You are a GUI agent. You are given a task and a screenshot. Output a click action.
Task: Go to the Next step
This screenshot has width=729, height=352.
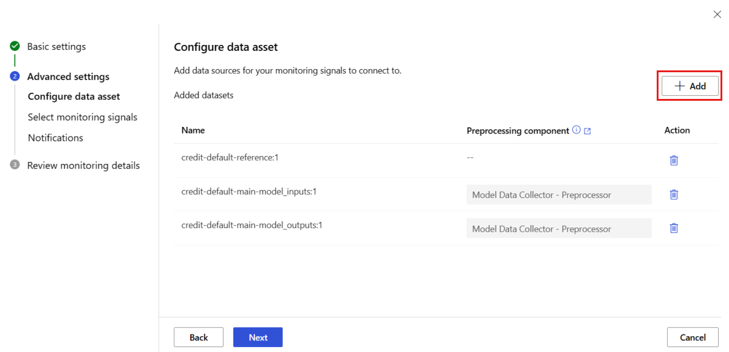pos(258,337)
